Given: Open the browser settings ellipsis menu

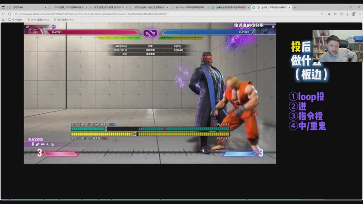Looking at the screenshot, I should [x=359, y=14].
